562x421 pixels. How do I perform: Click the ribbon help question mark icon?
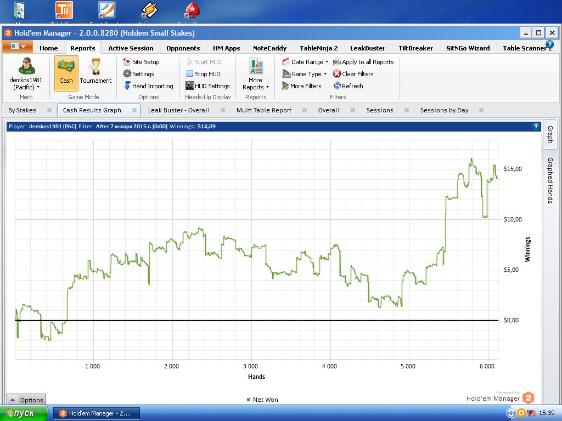549,45
